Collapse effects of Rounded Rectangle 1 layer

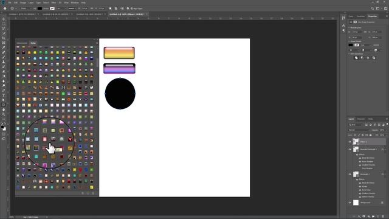coord(385,149)
